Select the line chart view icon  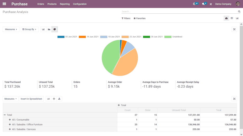click(49, 29)
